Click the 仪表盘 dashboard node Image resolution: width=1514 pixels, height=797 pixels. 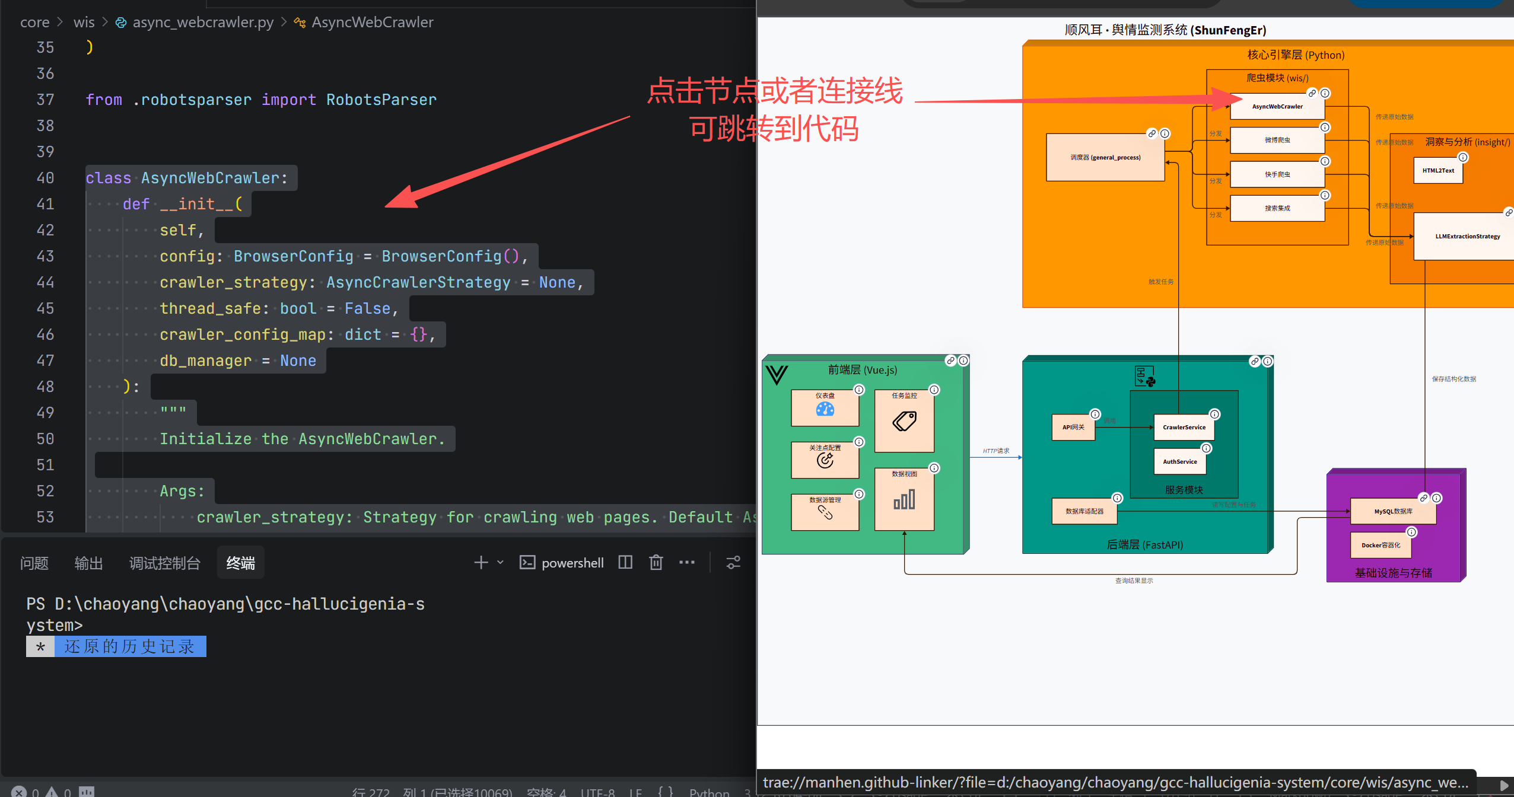click(825, 407)
